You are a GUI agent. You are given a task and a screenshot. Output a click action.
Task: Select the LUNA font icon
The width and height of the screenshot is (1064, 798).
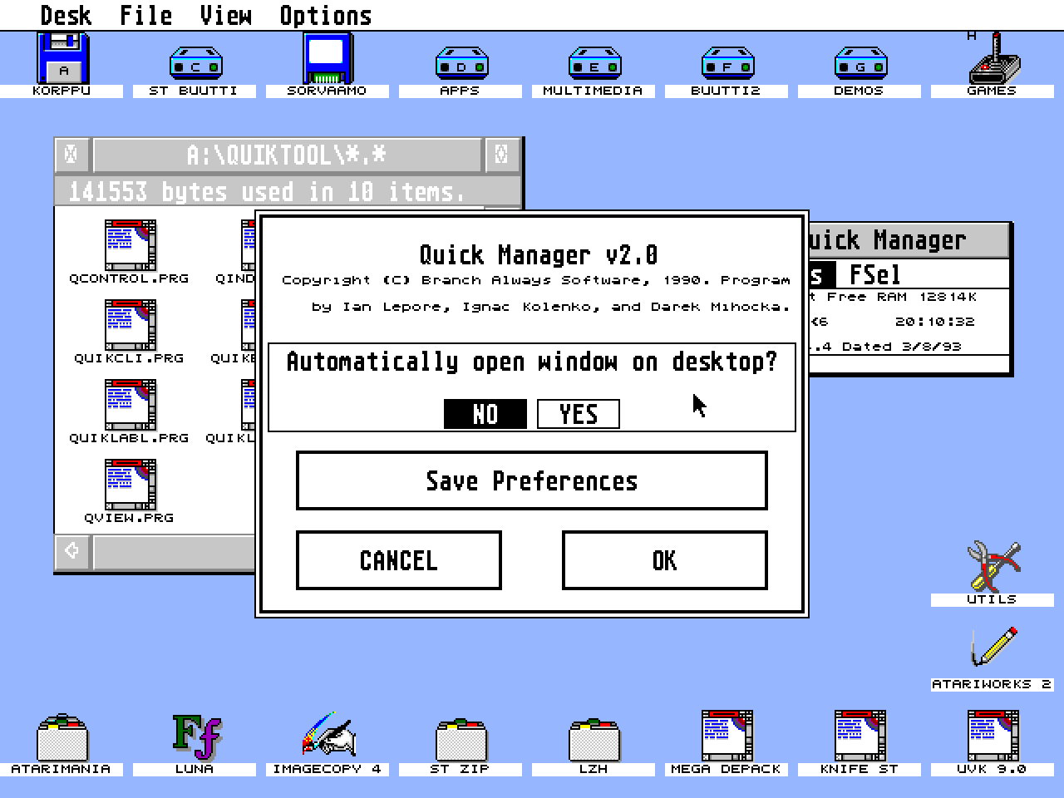tap(197, 736)
